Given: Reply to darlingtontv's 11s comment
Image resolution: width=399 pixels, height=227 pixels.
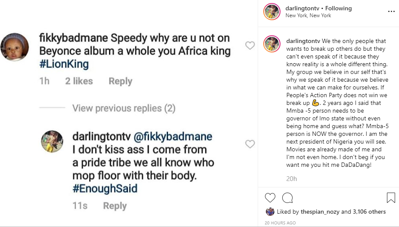Looking at the screenshot, I should 115,206.
